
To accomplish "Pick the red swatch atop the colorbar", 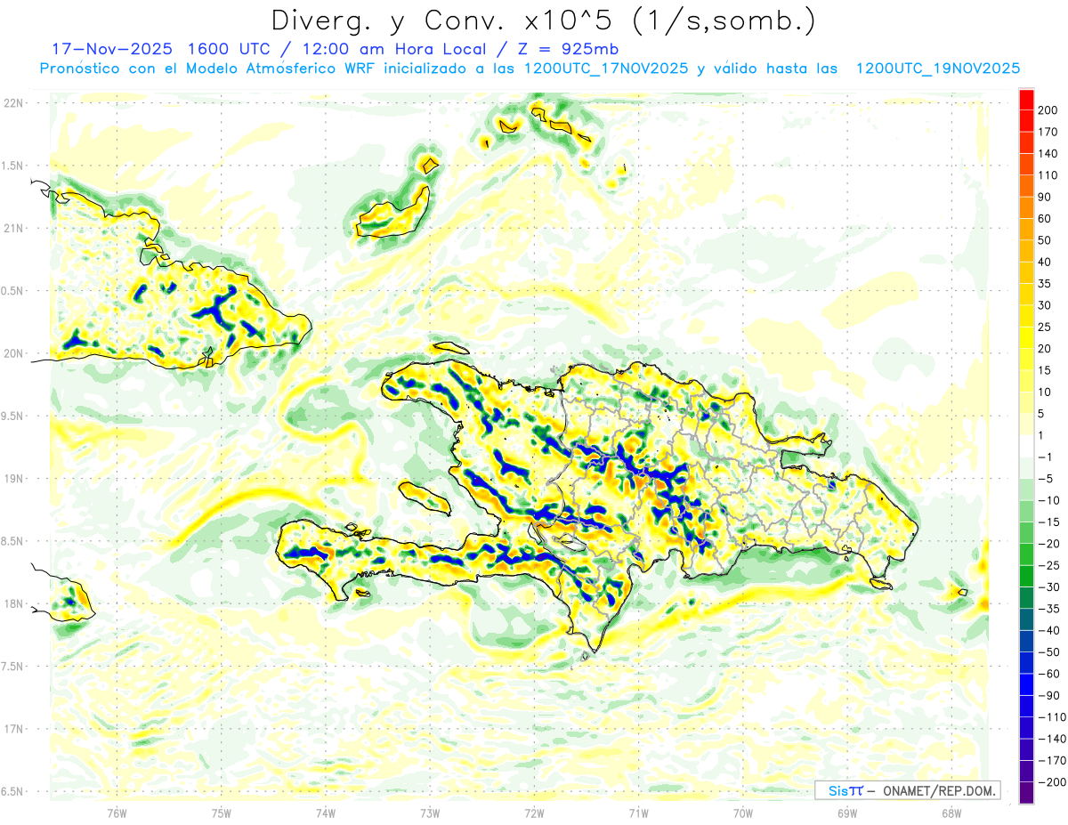I will pos(1026,99).
